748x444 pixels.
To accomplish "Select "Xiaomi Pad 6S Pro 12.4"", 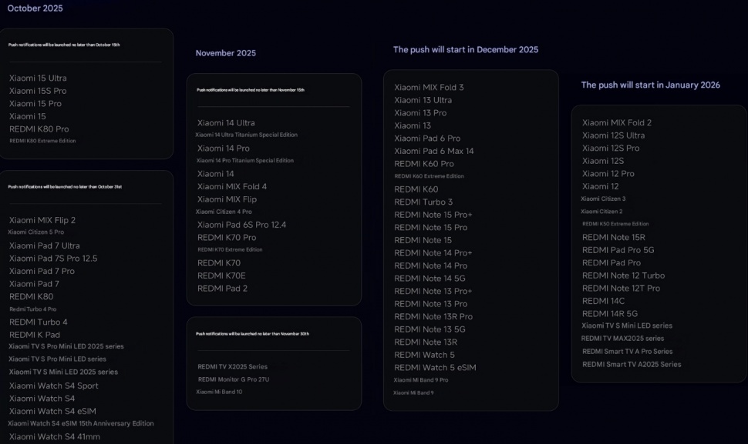I will click(241, 225).
